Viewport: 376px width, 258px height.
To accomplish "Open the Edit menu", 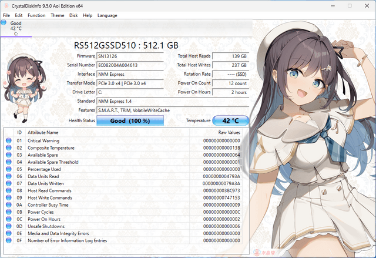I will (x=18, y=15).
